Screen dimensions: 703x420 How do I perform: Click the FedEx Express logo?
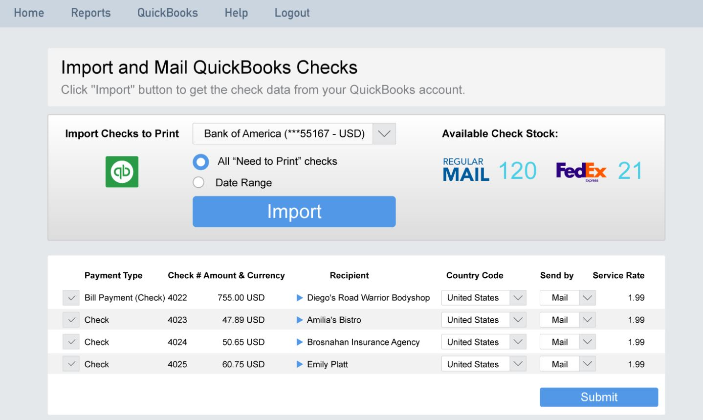pos(581,171)
